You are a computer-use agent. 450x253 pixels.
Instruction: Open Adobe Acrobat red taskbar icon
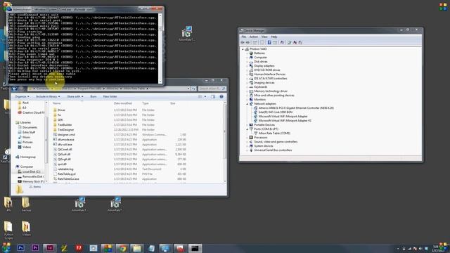(x=79, y=248)
